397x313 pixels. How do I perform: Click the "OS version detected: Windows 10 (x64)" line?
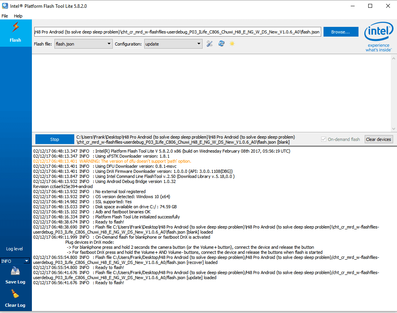101,197
